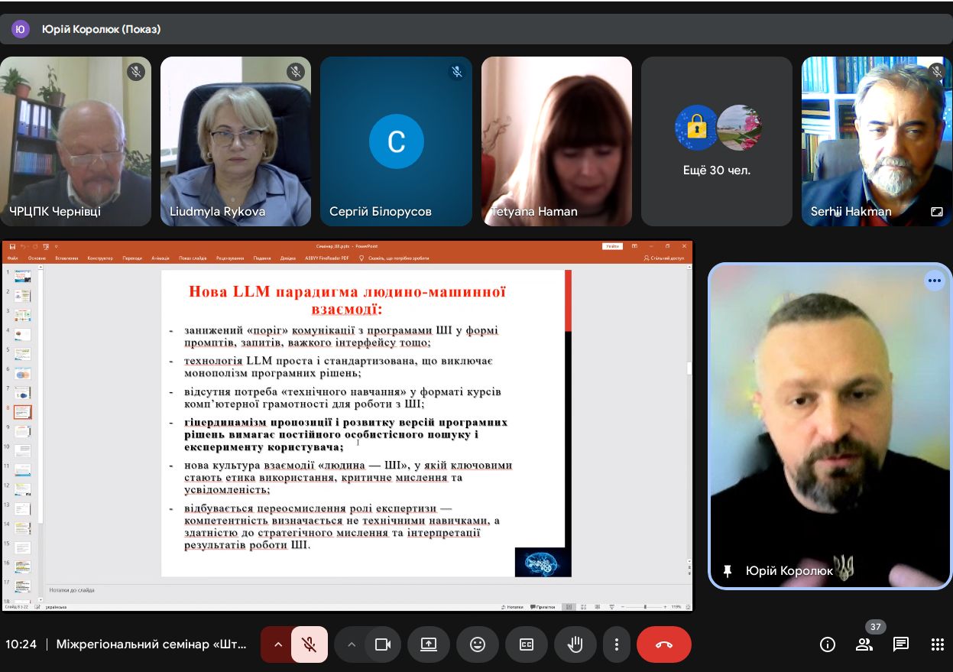This screenshot has width=953, height=672.
Task: Click the 'Ещё 30 чел.' participants tile
Action: (716, 141)
